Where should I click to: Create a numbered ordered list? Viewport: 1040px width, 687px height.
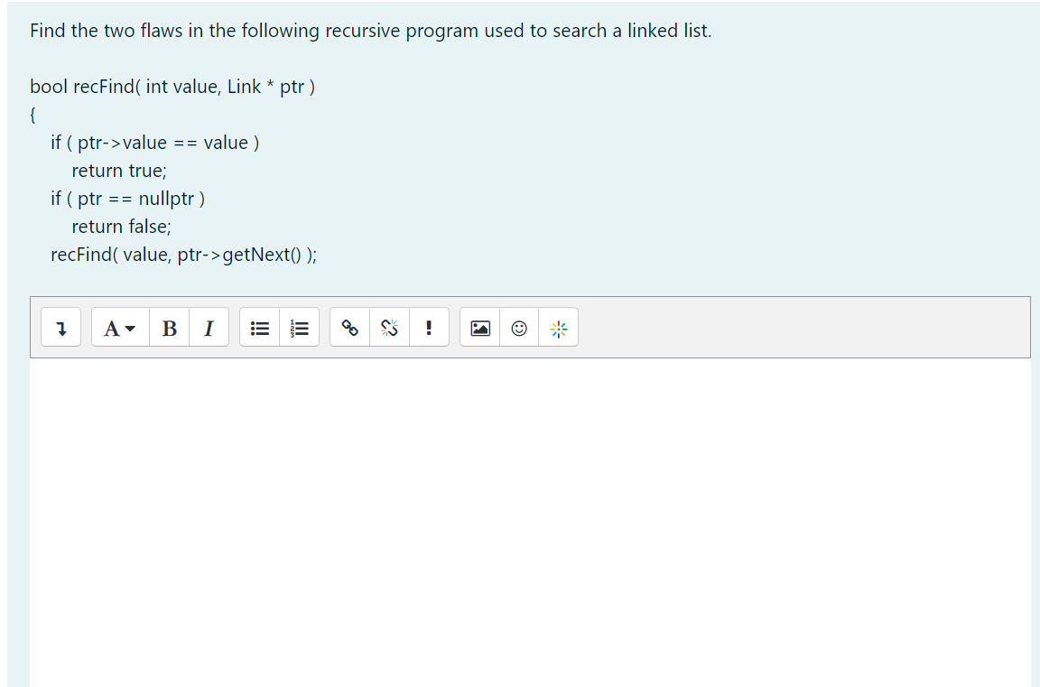(299, 327)
